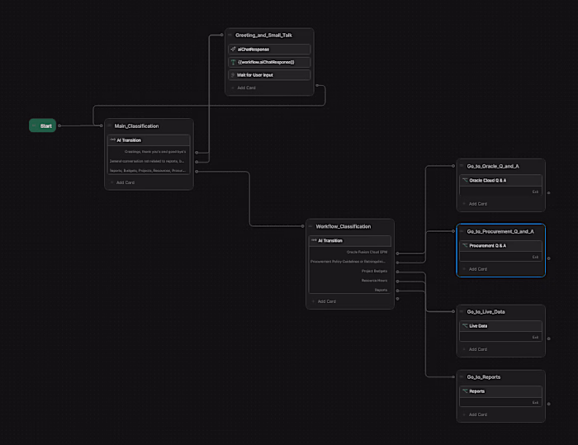Click the 'Reports' transition row in Workflow_Classification

pos(350,290)
